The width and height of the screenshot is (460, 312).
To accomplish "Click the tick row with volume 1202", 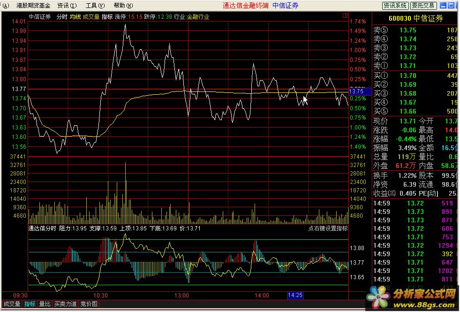I will [x=415, y=271].
